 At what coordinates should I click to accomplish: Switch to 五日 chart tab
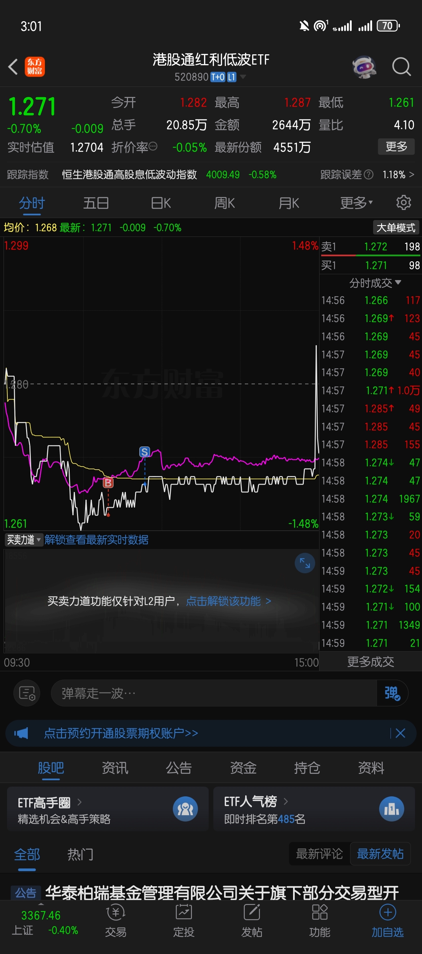[x=96, y=203]
